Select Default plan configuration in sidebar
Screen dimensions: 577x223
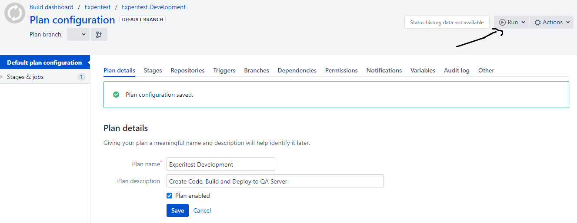(x=44, y=62)
